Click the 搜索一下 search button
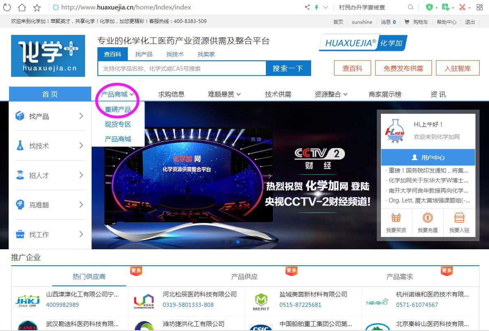489x331 pixels. (288, 69)
